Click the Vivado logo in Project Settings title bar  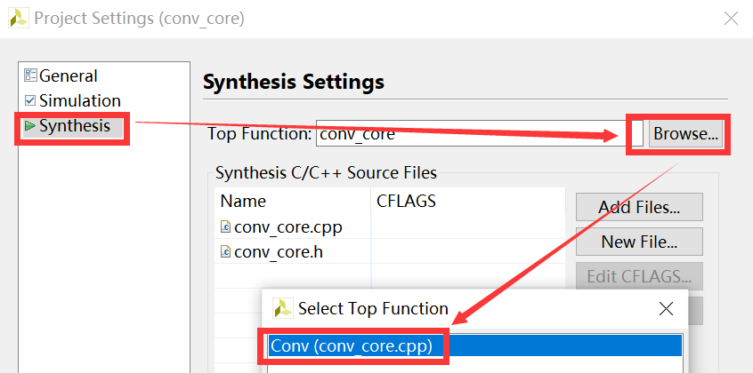pos(17,18)
